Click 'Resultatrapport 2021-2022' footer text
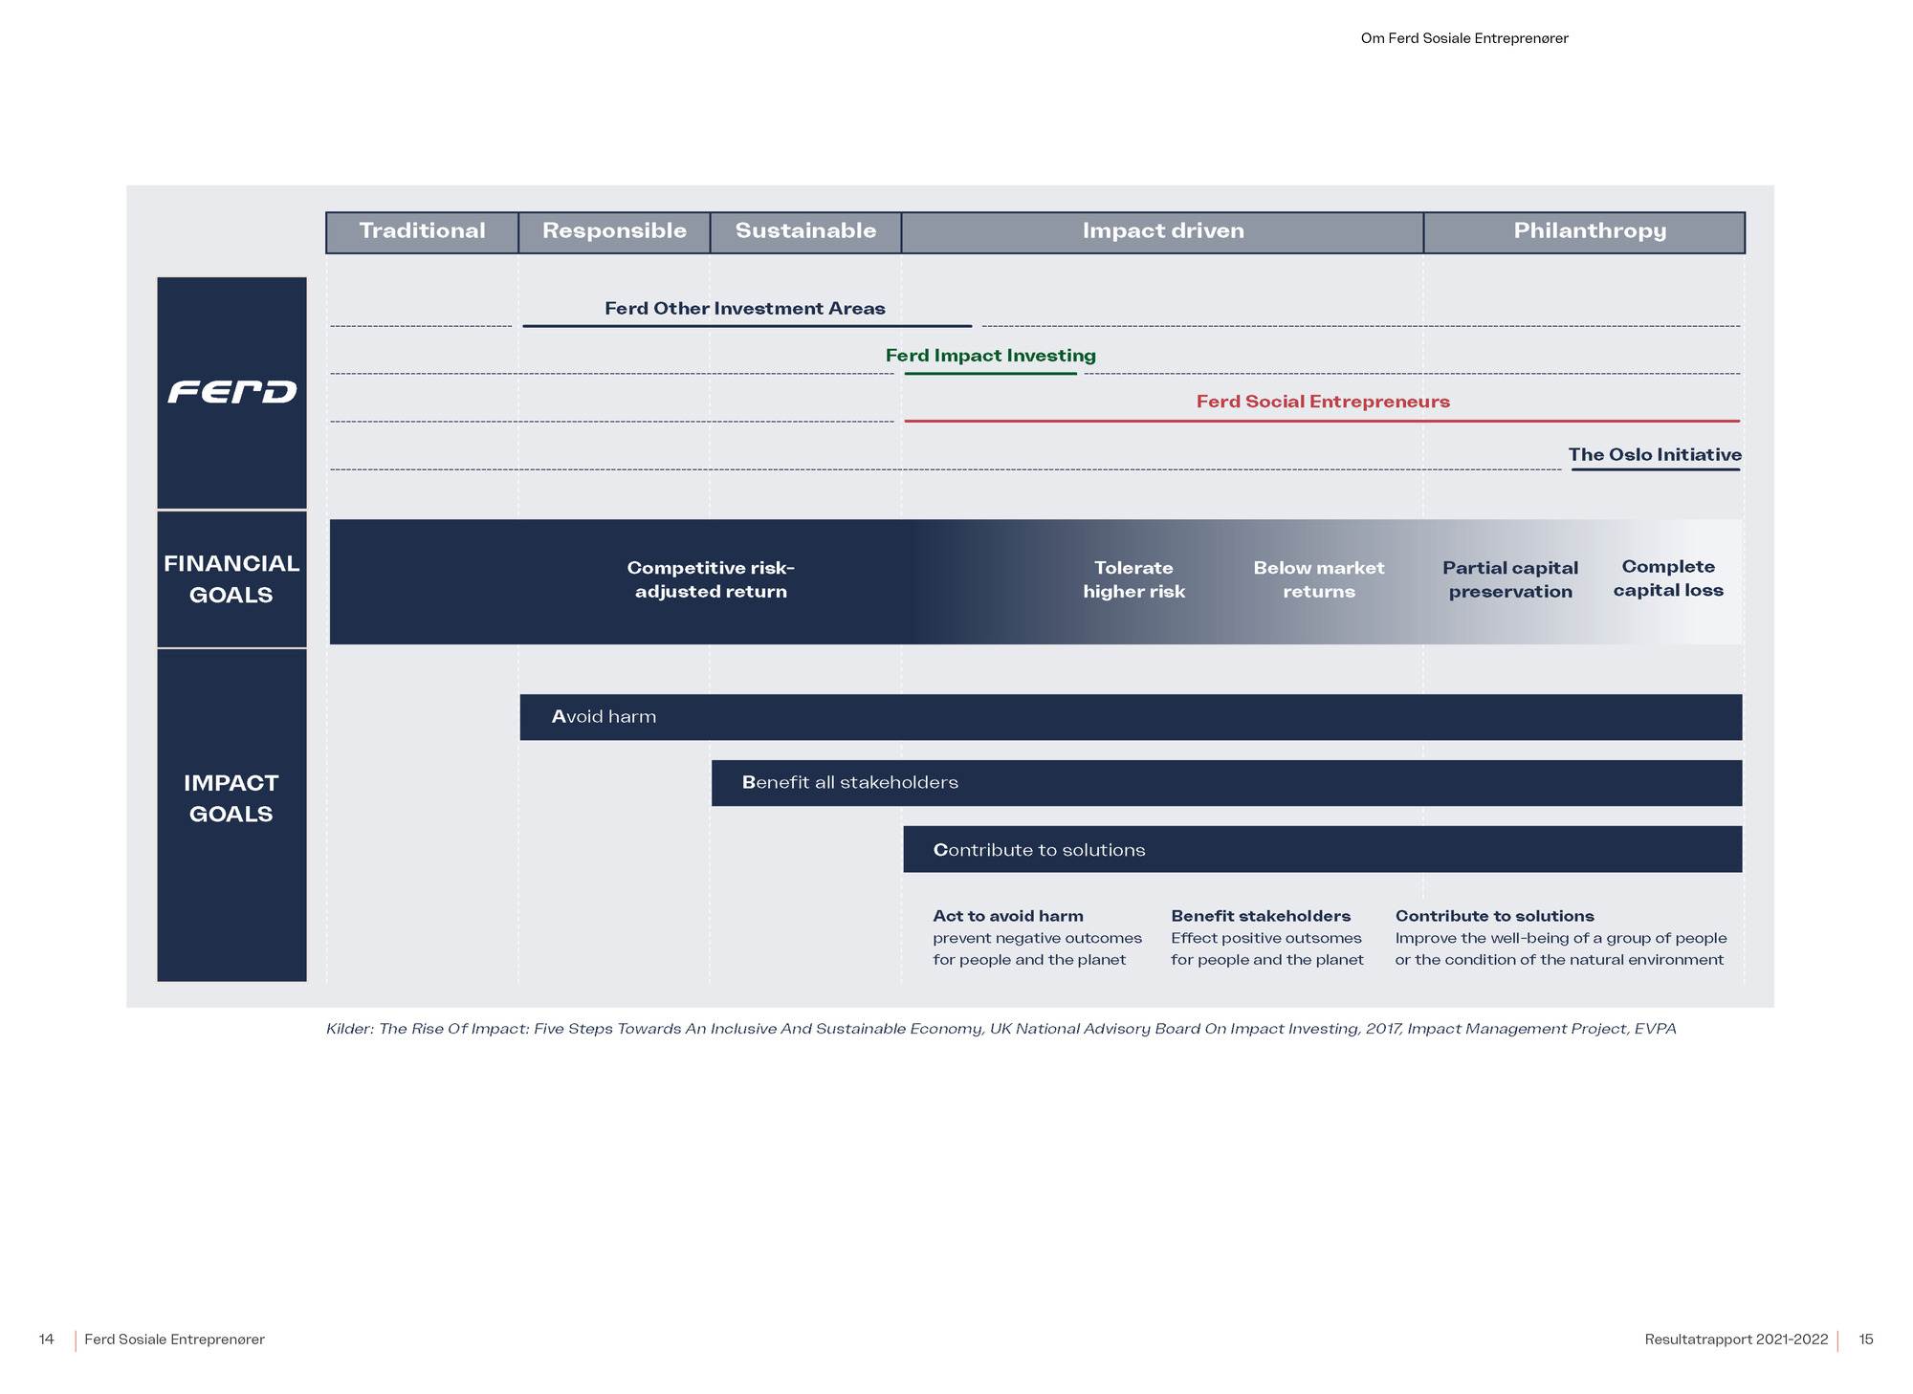The image size is (1913, 1394). (1736, 1340)
